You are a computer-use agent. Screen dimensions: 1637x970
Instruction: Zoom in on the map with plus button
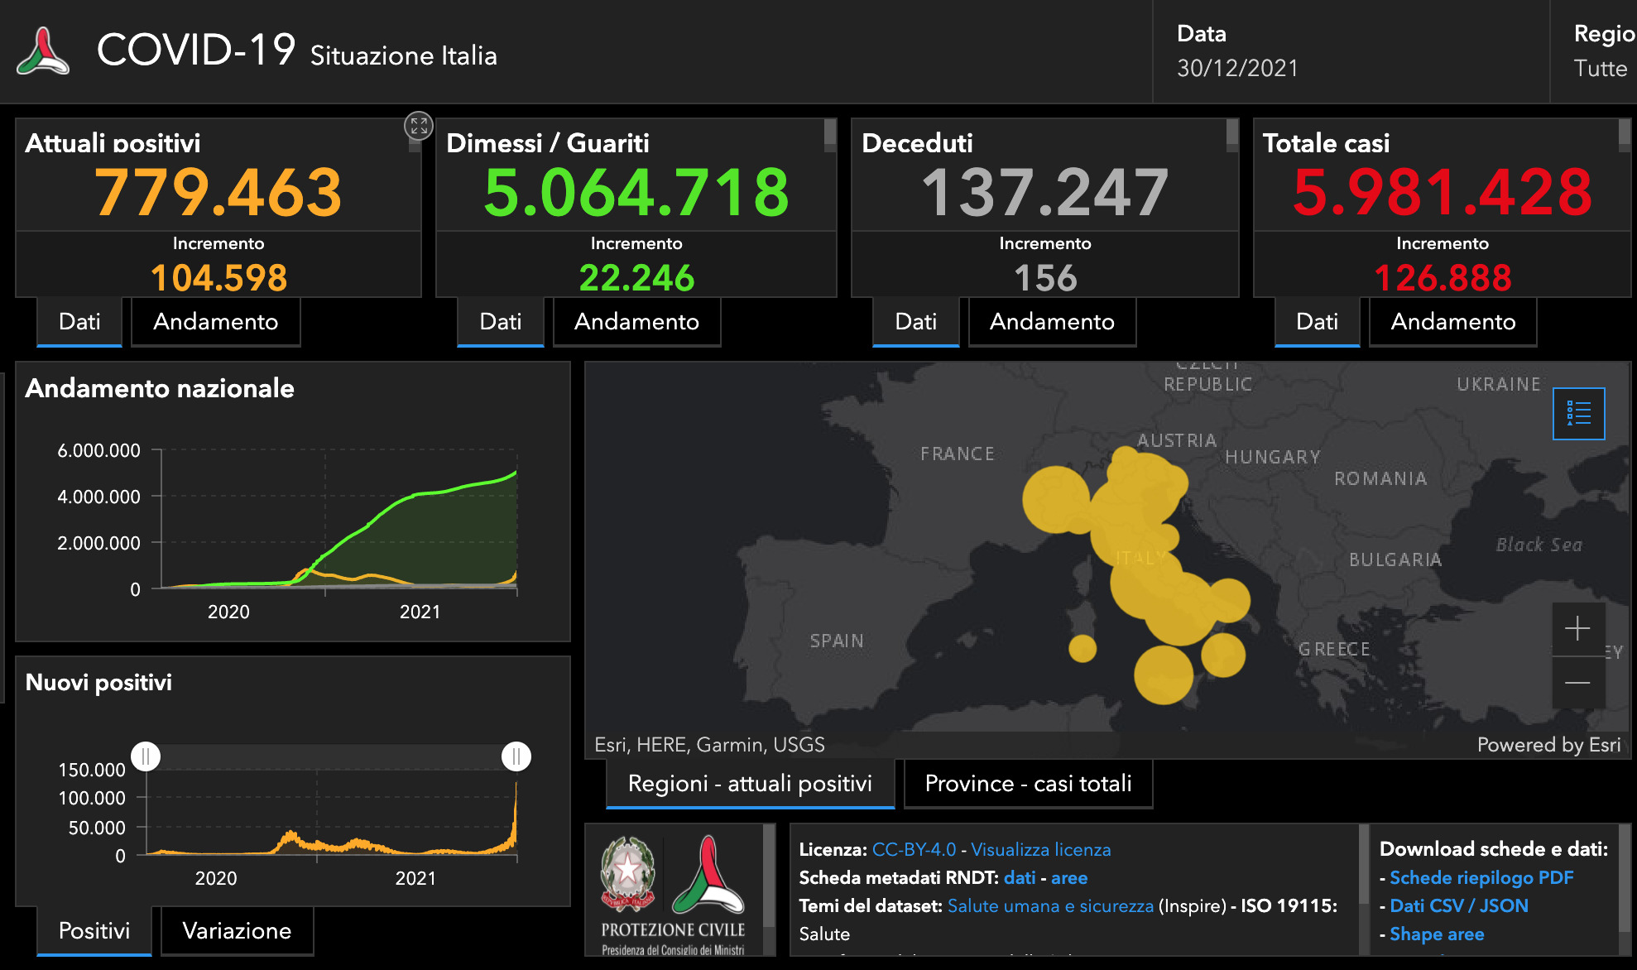click(x=1577, y=629)
